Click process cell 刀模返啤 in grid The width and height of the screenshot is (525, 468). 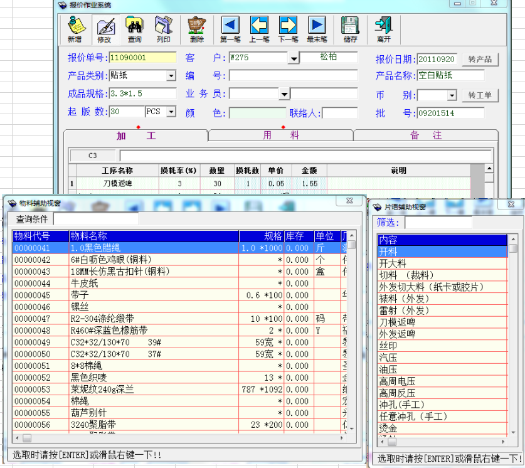(117, 183)
